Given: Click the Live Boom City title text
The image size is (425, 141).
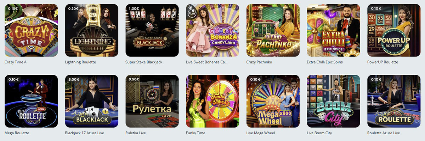Looking at the screenshot, I should click(319, 133).
